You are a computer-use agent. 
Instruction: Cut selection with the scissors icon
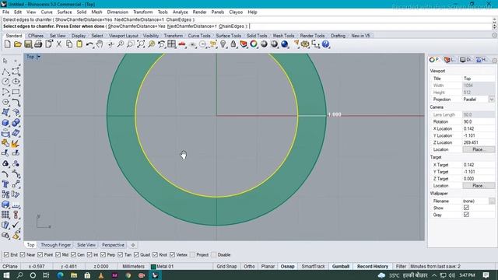pos(59,44)
